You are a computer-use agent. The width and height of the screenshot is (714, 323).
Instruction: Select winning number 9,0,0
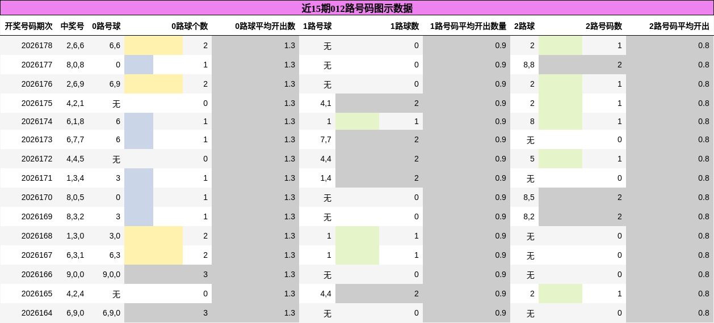click(75, 274)
